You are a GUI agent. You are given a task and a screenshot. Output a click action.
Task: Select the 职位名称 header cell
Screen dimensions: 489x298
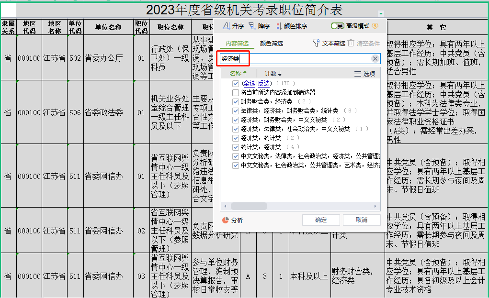(x=171, y=27)
